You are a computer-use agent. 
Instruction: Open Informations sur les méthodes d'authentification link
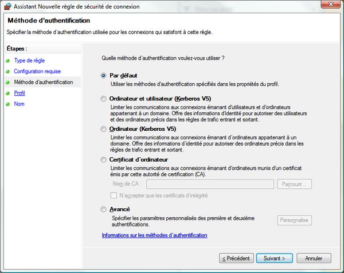click(154, 235)
